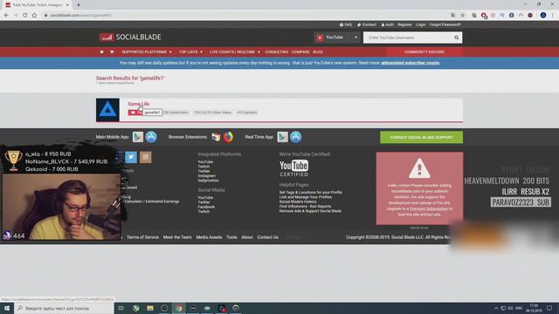Viewport: 559px width, 314px height.
Task: Open App Store link for Real Time App
Action: tap(295, 137)
